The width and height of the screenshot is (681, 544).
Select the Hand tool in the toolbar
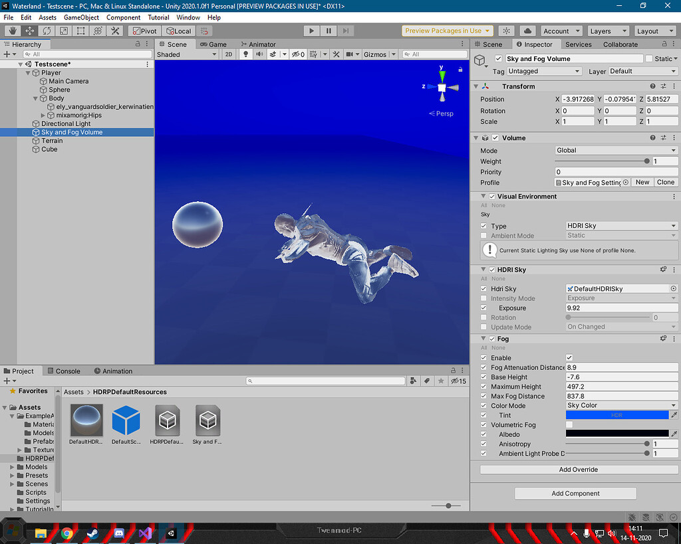[11, 31]
